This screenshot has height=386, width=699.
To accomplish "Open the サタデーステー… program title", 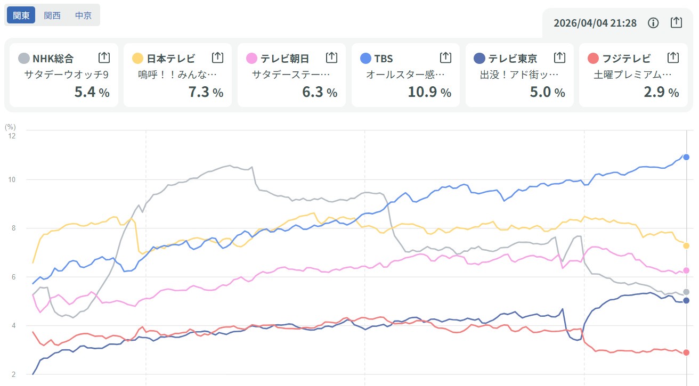I will click(295, 75).
